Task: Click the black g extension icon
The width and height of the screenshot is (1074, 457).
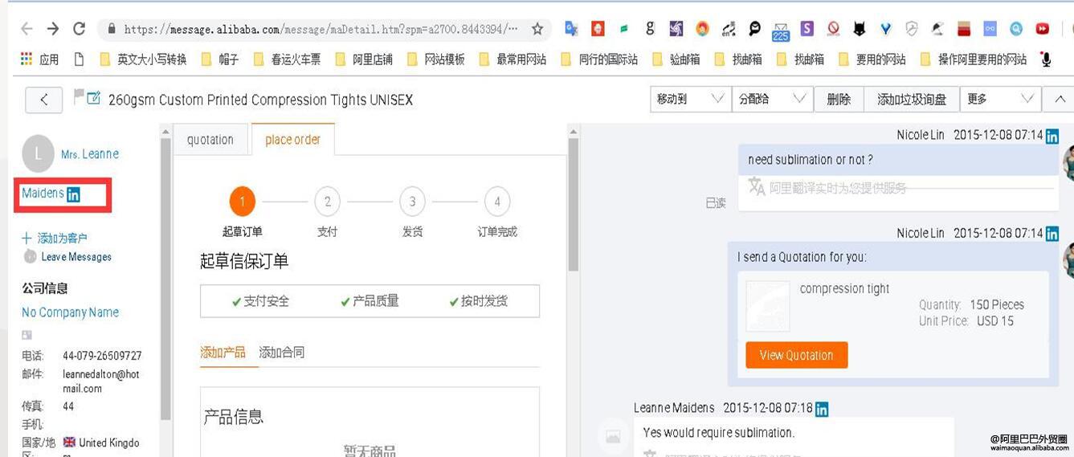Action: click(649, 29)
